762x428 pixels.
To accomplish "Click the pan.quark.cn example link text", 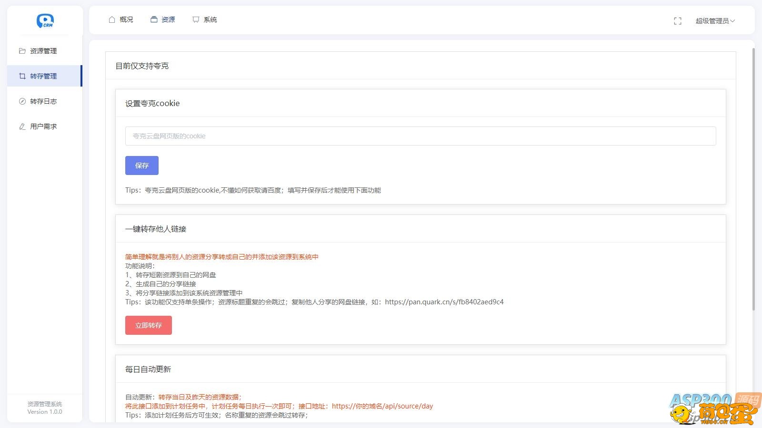I will [444, 302].
